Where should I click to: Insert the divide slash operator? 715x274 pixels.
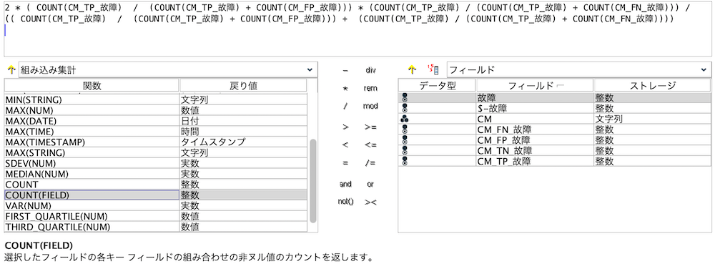coord(345,106)
